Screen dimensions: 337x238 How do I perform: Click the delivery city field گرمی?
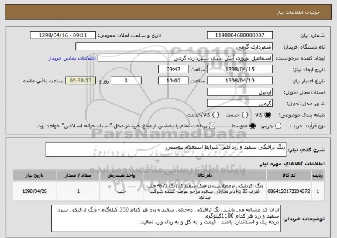point(240,104)
